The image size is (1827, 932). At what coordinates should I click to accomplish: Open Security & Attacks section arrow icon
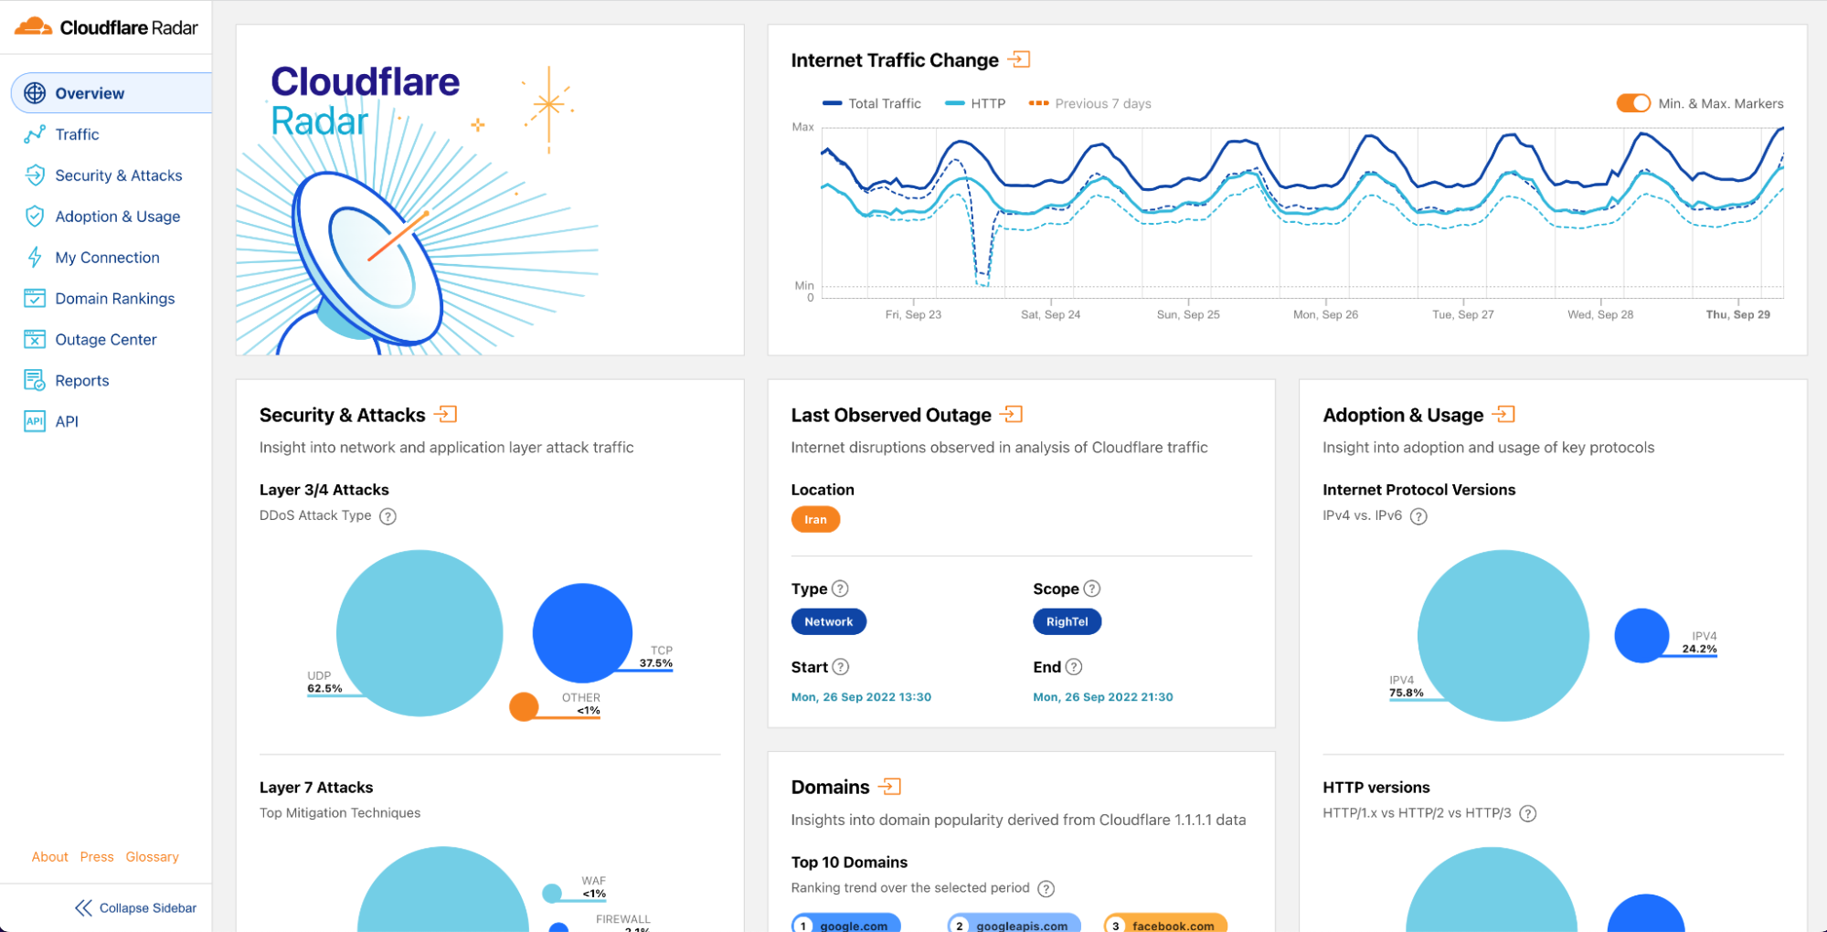(x=445, y=414)
